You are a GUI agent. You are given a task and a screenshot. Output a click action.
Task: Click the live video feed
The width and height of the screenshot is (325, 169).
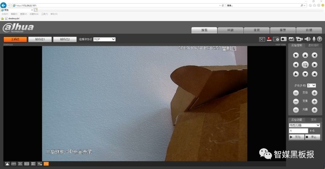pyautogui.click(x=145, y=104)
